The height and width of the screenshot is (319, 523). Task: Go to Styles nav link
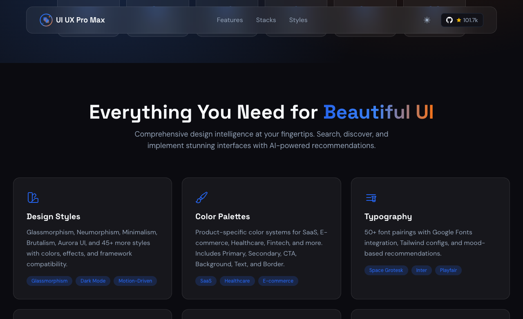298,20
